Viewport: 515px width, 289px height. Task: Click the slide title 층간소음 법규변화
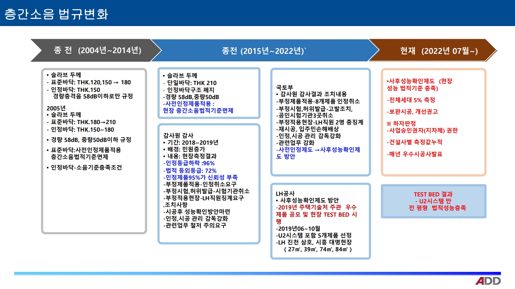(x=56, y=14)
